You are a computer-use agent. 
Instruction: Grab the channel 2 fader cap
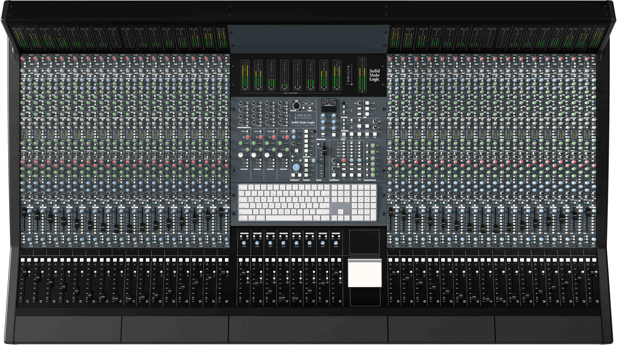(x=38, y=278)
